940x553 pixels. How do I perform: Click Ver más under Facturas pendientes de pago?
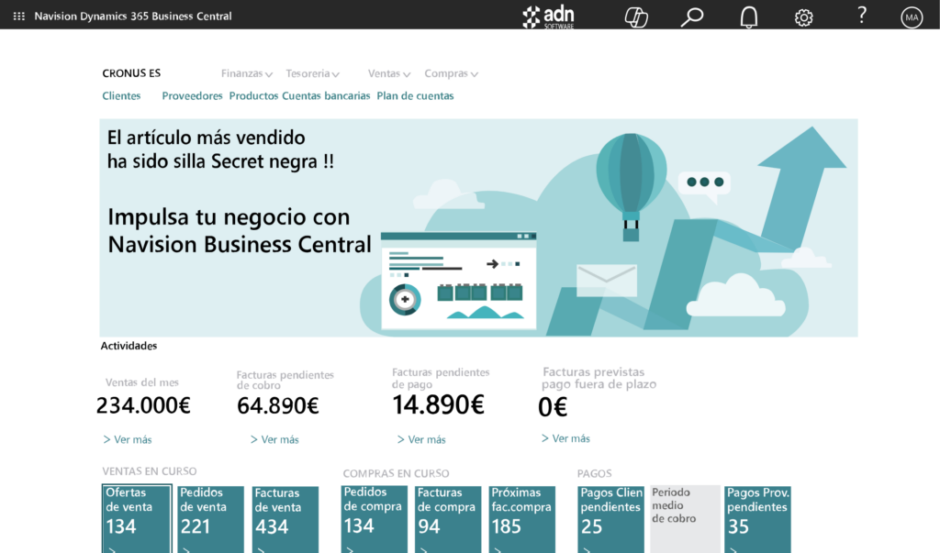tap(420, 440)
